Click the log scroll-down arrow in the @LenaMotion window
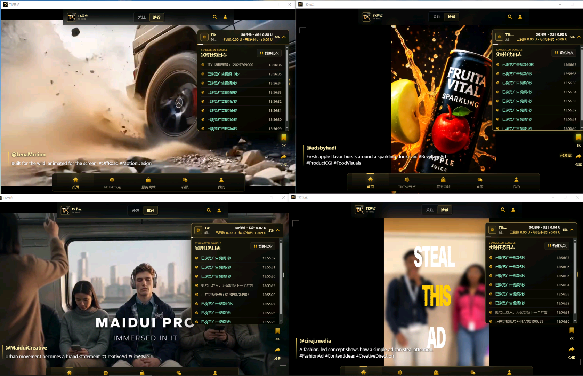The width and height of the screenshot is (583, 376). [x=287, y=128]
